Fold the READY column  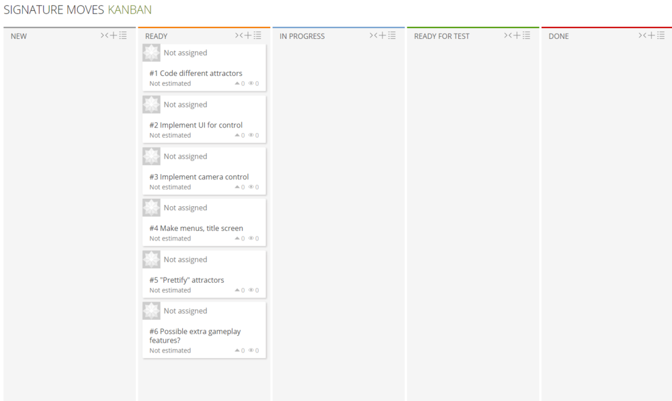pyautogui.click(x=239, y=36)
